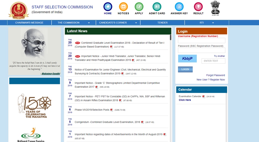Click the captcha image KbbjP
Screen dimensions: 259x142
[x=187, y=59]
